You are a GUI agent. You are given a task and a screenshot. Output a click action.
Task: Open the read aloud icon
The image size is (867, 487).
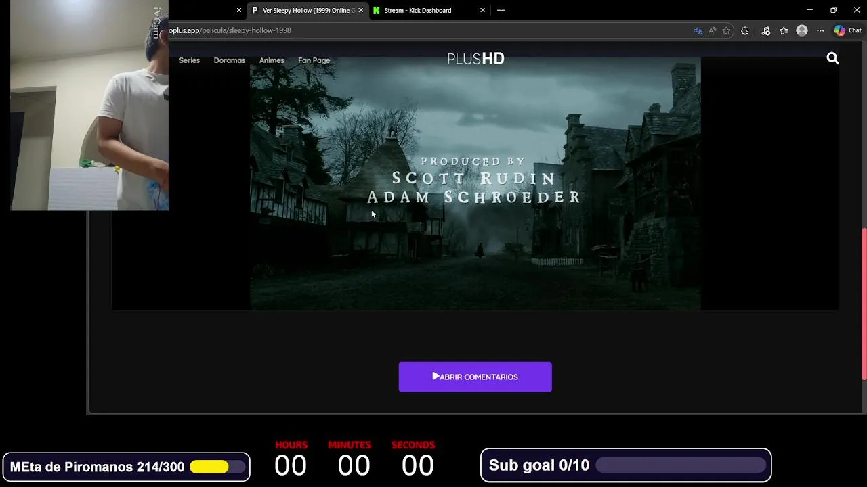[x=712, y=30]
